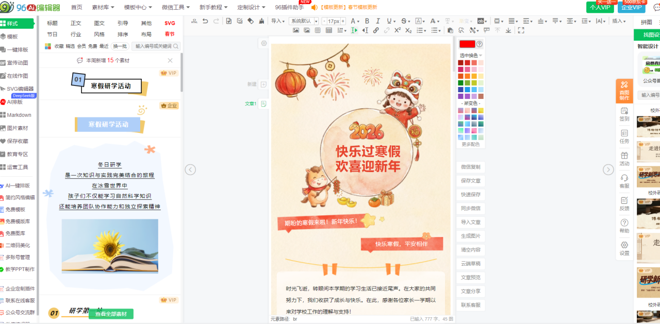
Task: Expand the 导入 import dropdown
Action: coord(278,21)
